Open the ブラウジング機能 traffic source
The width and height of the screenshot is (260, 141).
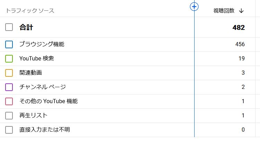[x=42, y=44]
